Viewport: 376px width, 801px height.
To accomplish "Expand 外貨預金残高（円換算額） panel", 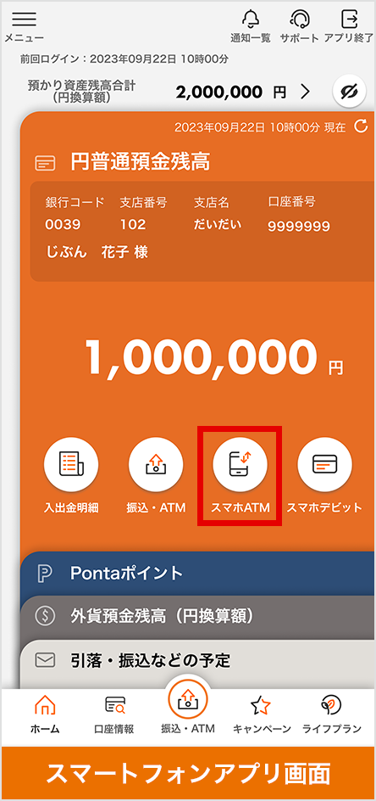I will click(x=198, y=617).
